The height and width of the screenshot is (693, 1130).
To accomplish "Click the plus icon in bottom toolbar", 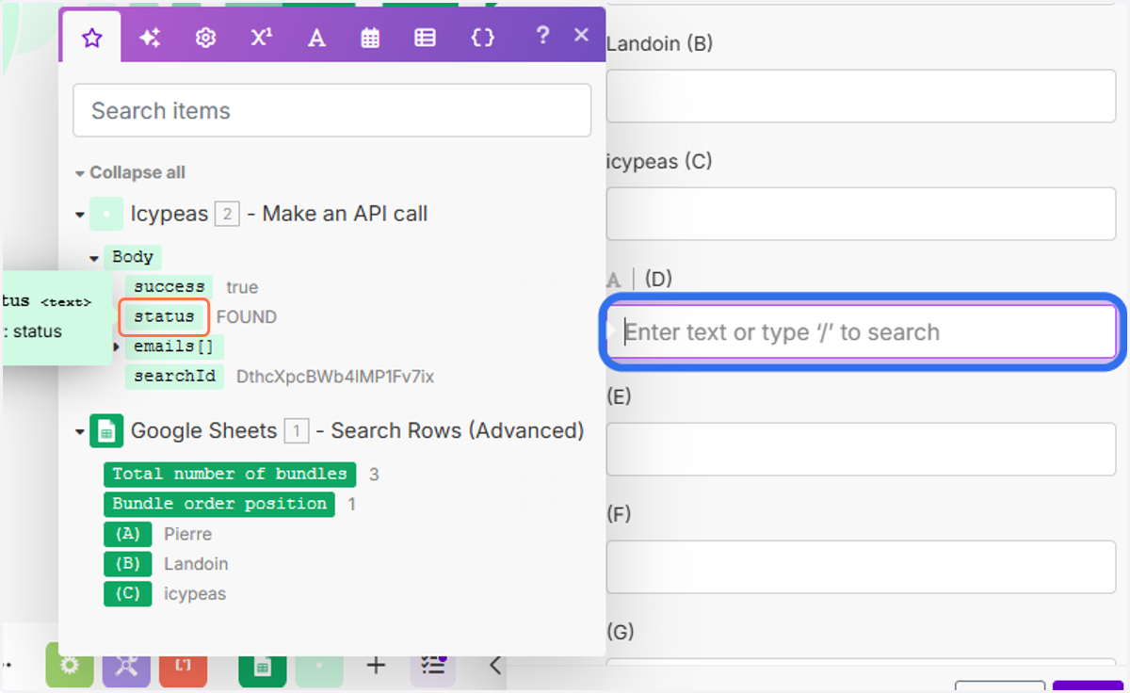I will click(x=376, y=666).
